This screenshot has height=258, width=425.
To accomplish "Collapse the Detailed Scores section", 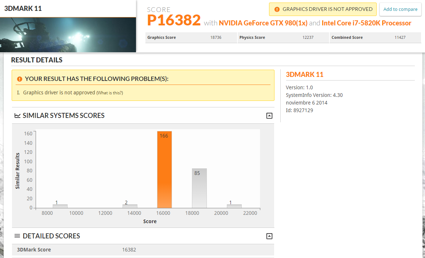I will coord(269,236).
